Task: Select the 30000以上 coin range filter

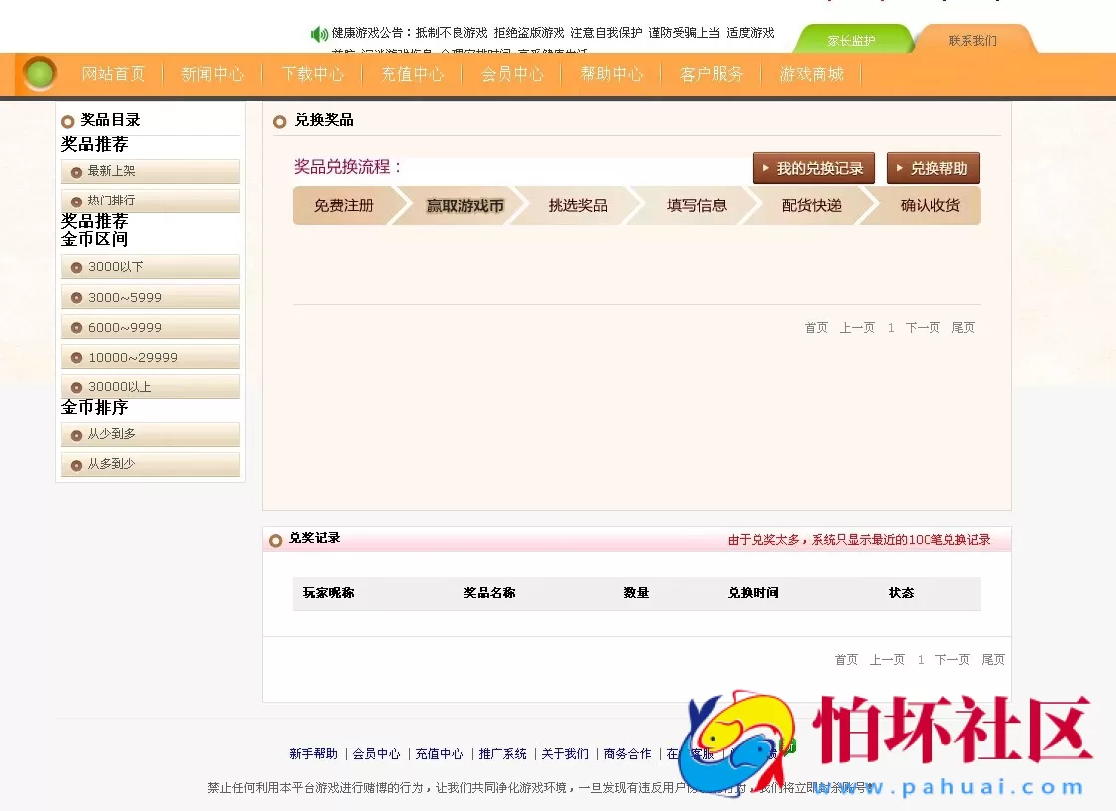Action: pyautogui.click(x=150, y=386)
